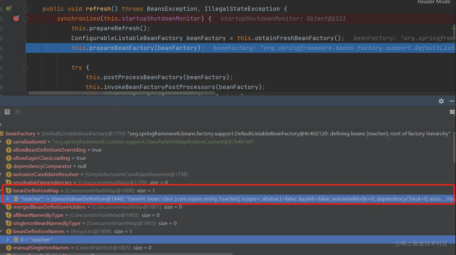Click value {SimpleAutowireCandidateResolver@1798}
The width and height of the screenshot is (456, 255).
point(136,174)
